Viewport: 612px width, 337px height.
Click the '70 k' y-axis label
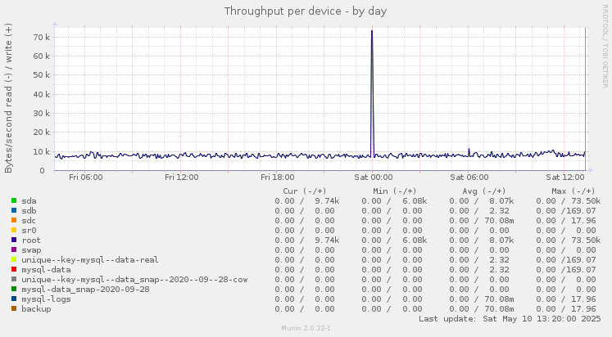tap(42, 37)
